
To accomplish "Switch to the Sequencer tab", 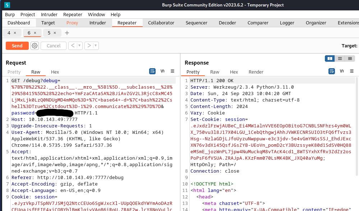I will pyautogui.click(x=197, y=23).
